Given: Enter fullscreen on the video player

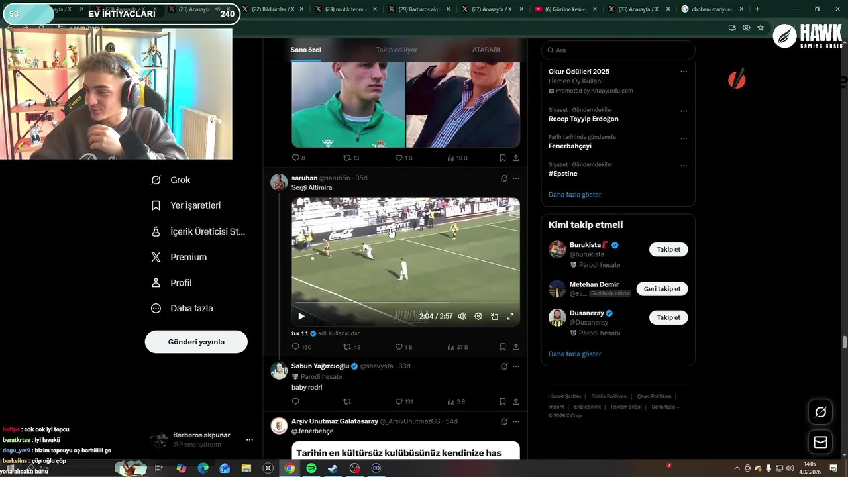Looking at the screenshot, I should pos(510,316).
